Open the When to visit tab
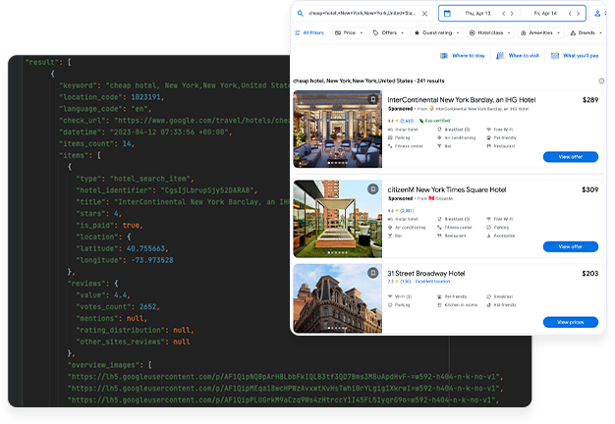 tap(518, 56)
